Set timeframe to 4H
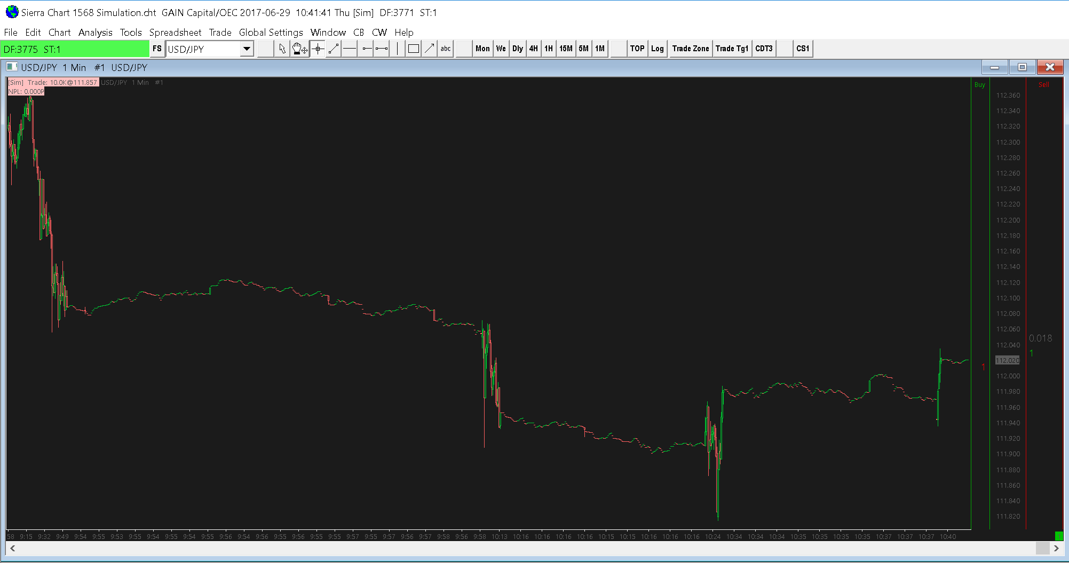 (534, 49)
